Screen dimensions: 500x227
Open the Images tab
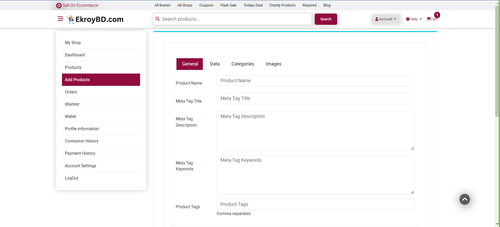[x=273, y=64]
